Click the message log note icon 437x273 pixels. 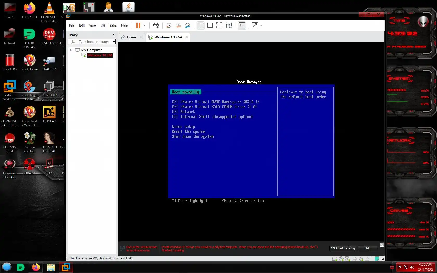point(377,259)
